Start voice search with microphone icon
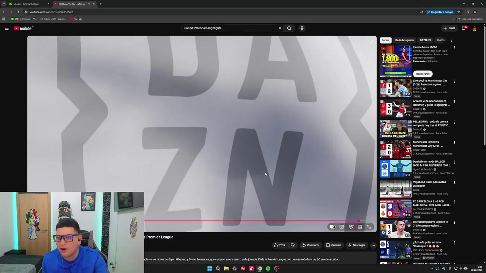The height and width of the screenshot is (273, 486). click(302, 28)
